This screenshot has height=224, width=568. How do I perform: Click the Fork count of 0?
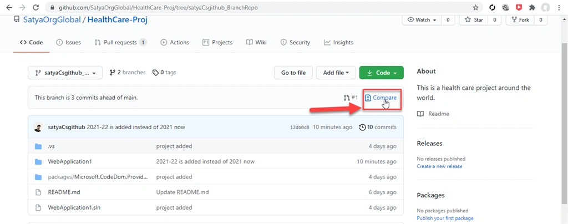[x=540, y=20]
